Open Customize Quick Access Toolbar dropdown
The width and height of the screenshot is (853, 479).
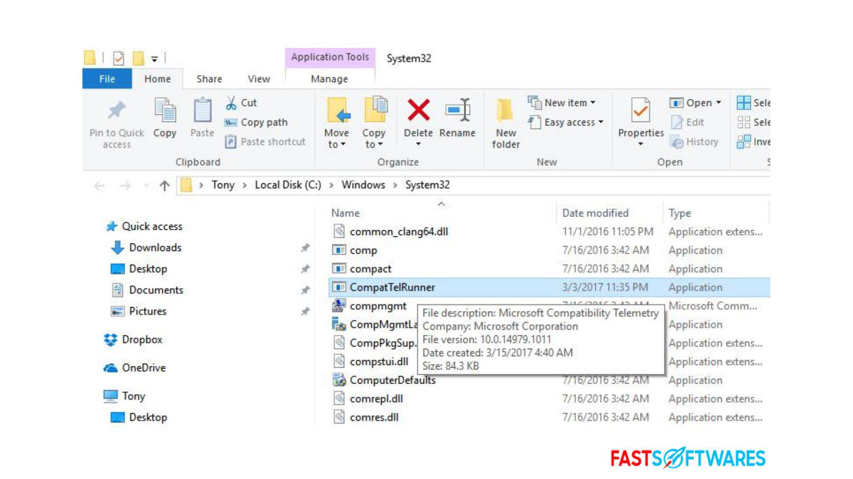pyautogui.click(x=154, y=59)
